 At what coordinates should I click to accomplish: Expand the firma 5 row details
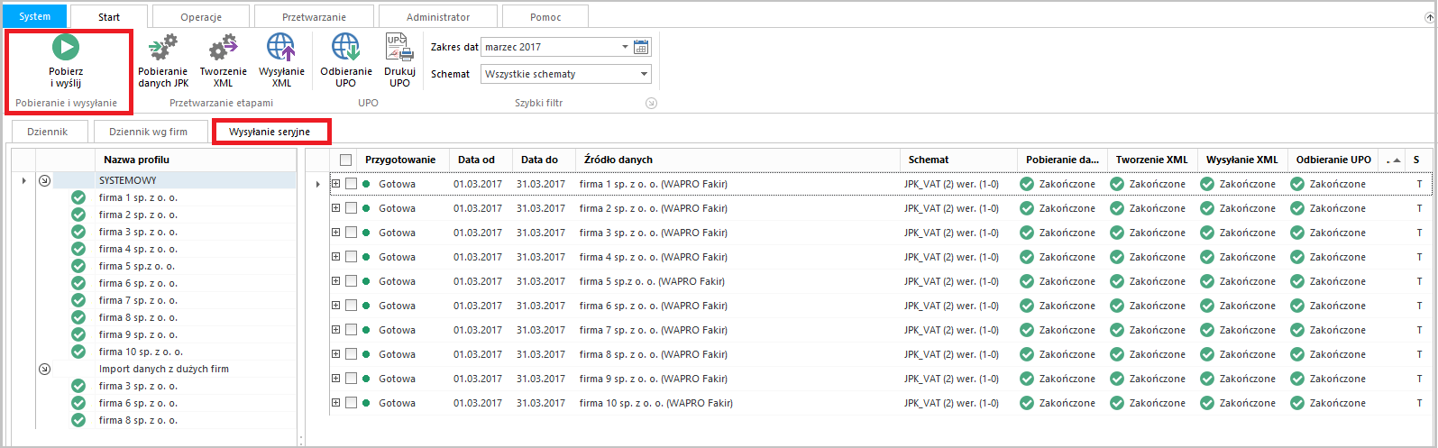(x=335, y=281)
